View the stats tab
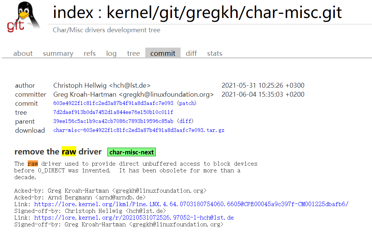This screenshot has width=372, height=235. 214,53
